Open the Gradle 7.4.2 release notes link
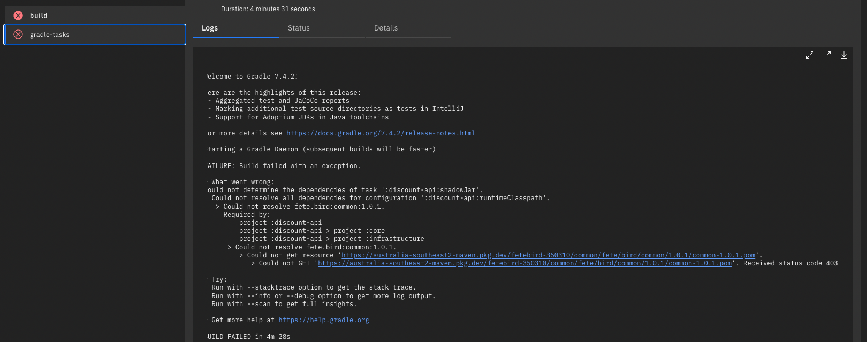This screenshot has width=867, height=342. coord(381,133)
